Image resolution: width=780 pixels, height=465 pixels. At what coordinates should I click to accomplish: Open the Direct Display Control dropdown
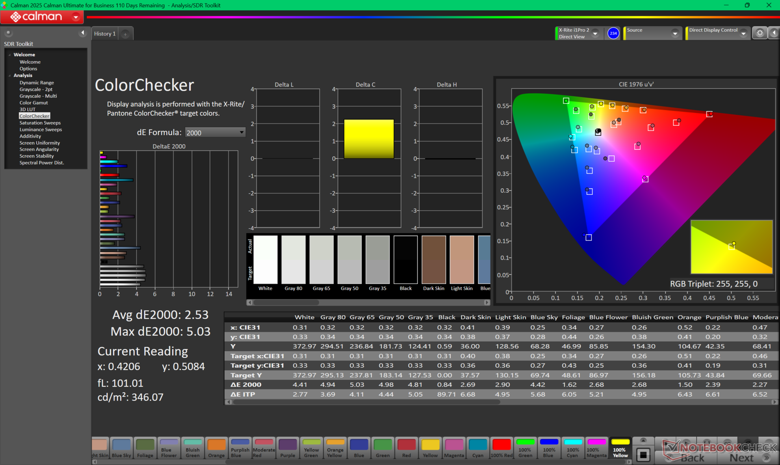click(x=743, y=34)
